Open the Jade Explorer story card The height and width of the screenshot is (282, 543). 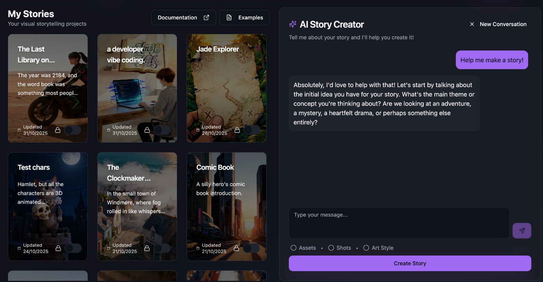click(227, 88)
